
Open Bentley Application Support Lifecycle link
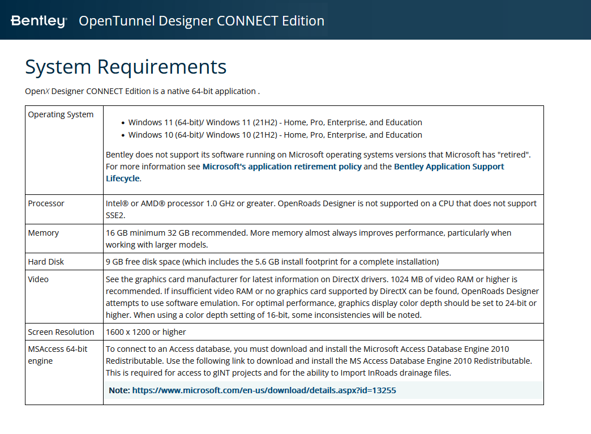(305, 172)
